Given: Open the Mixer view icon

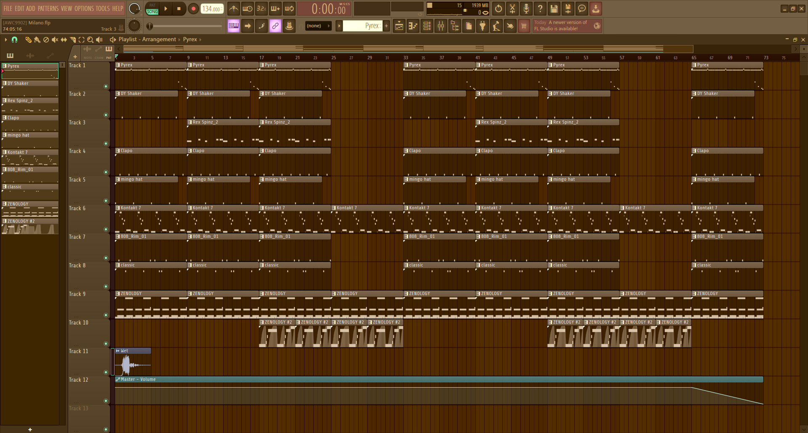Looking at the screenshot, I should 441,26.
